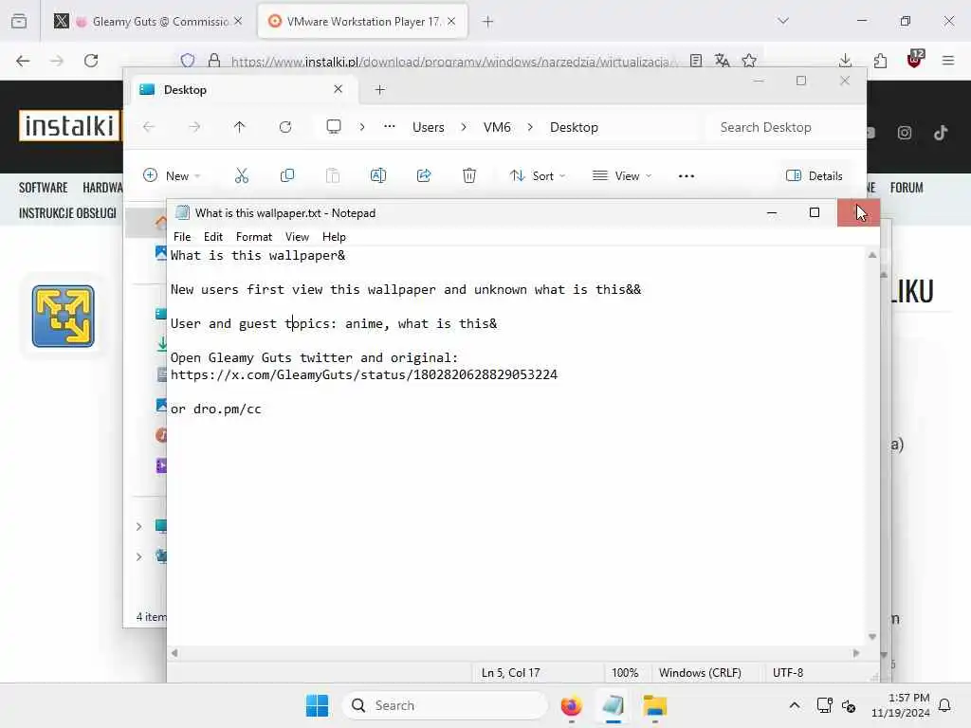The height and width of the screenshot is (728, 971).
Task: Click Users breadcrumb in address bar
Action: pyautogui.click(x=429, y=127)
